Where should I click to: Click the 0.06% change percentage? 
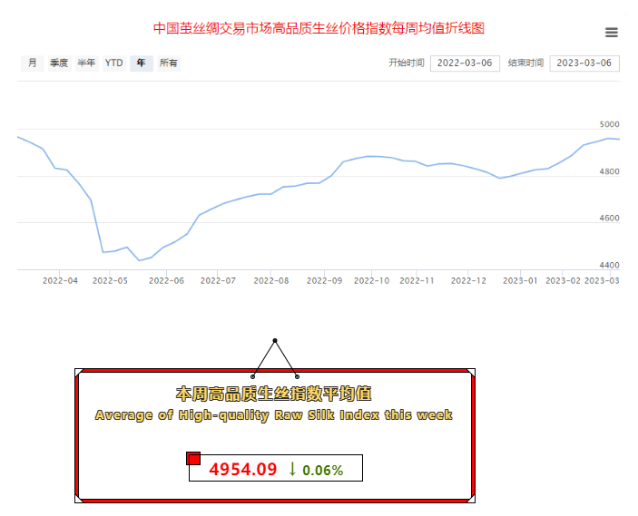point(323,471)
